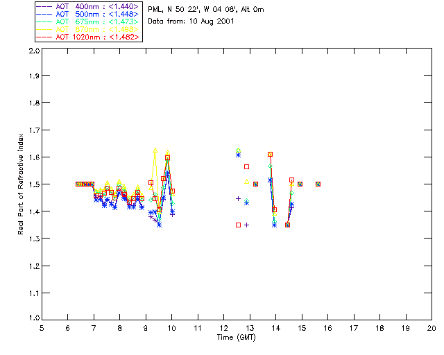444x355 pixels.
Task: Click the y-axis tick label 1.0
Action: (x=34, y=318)
